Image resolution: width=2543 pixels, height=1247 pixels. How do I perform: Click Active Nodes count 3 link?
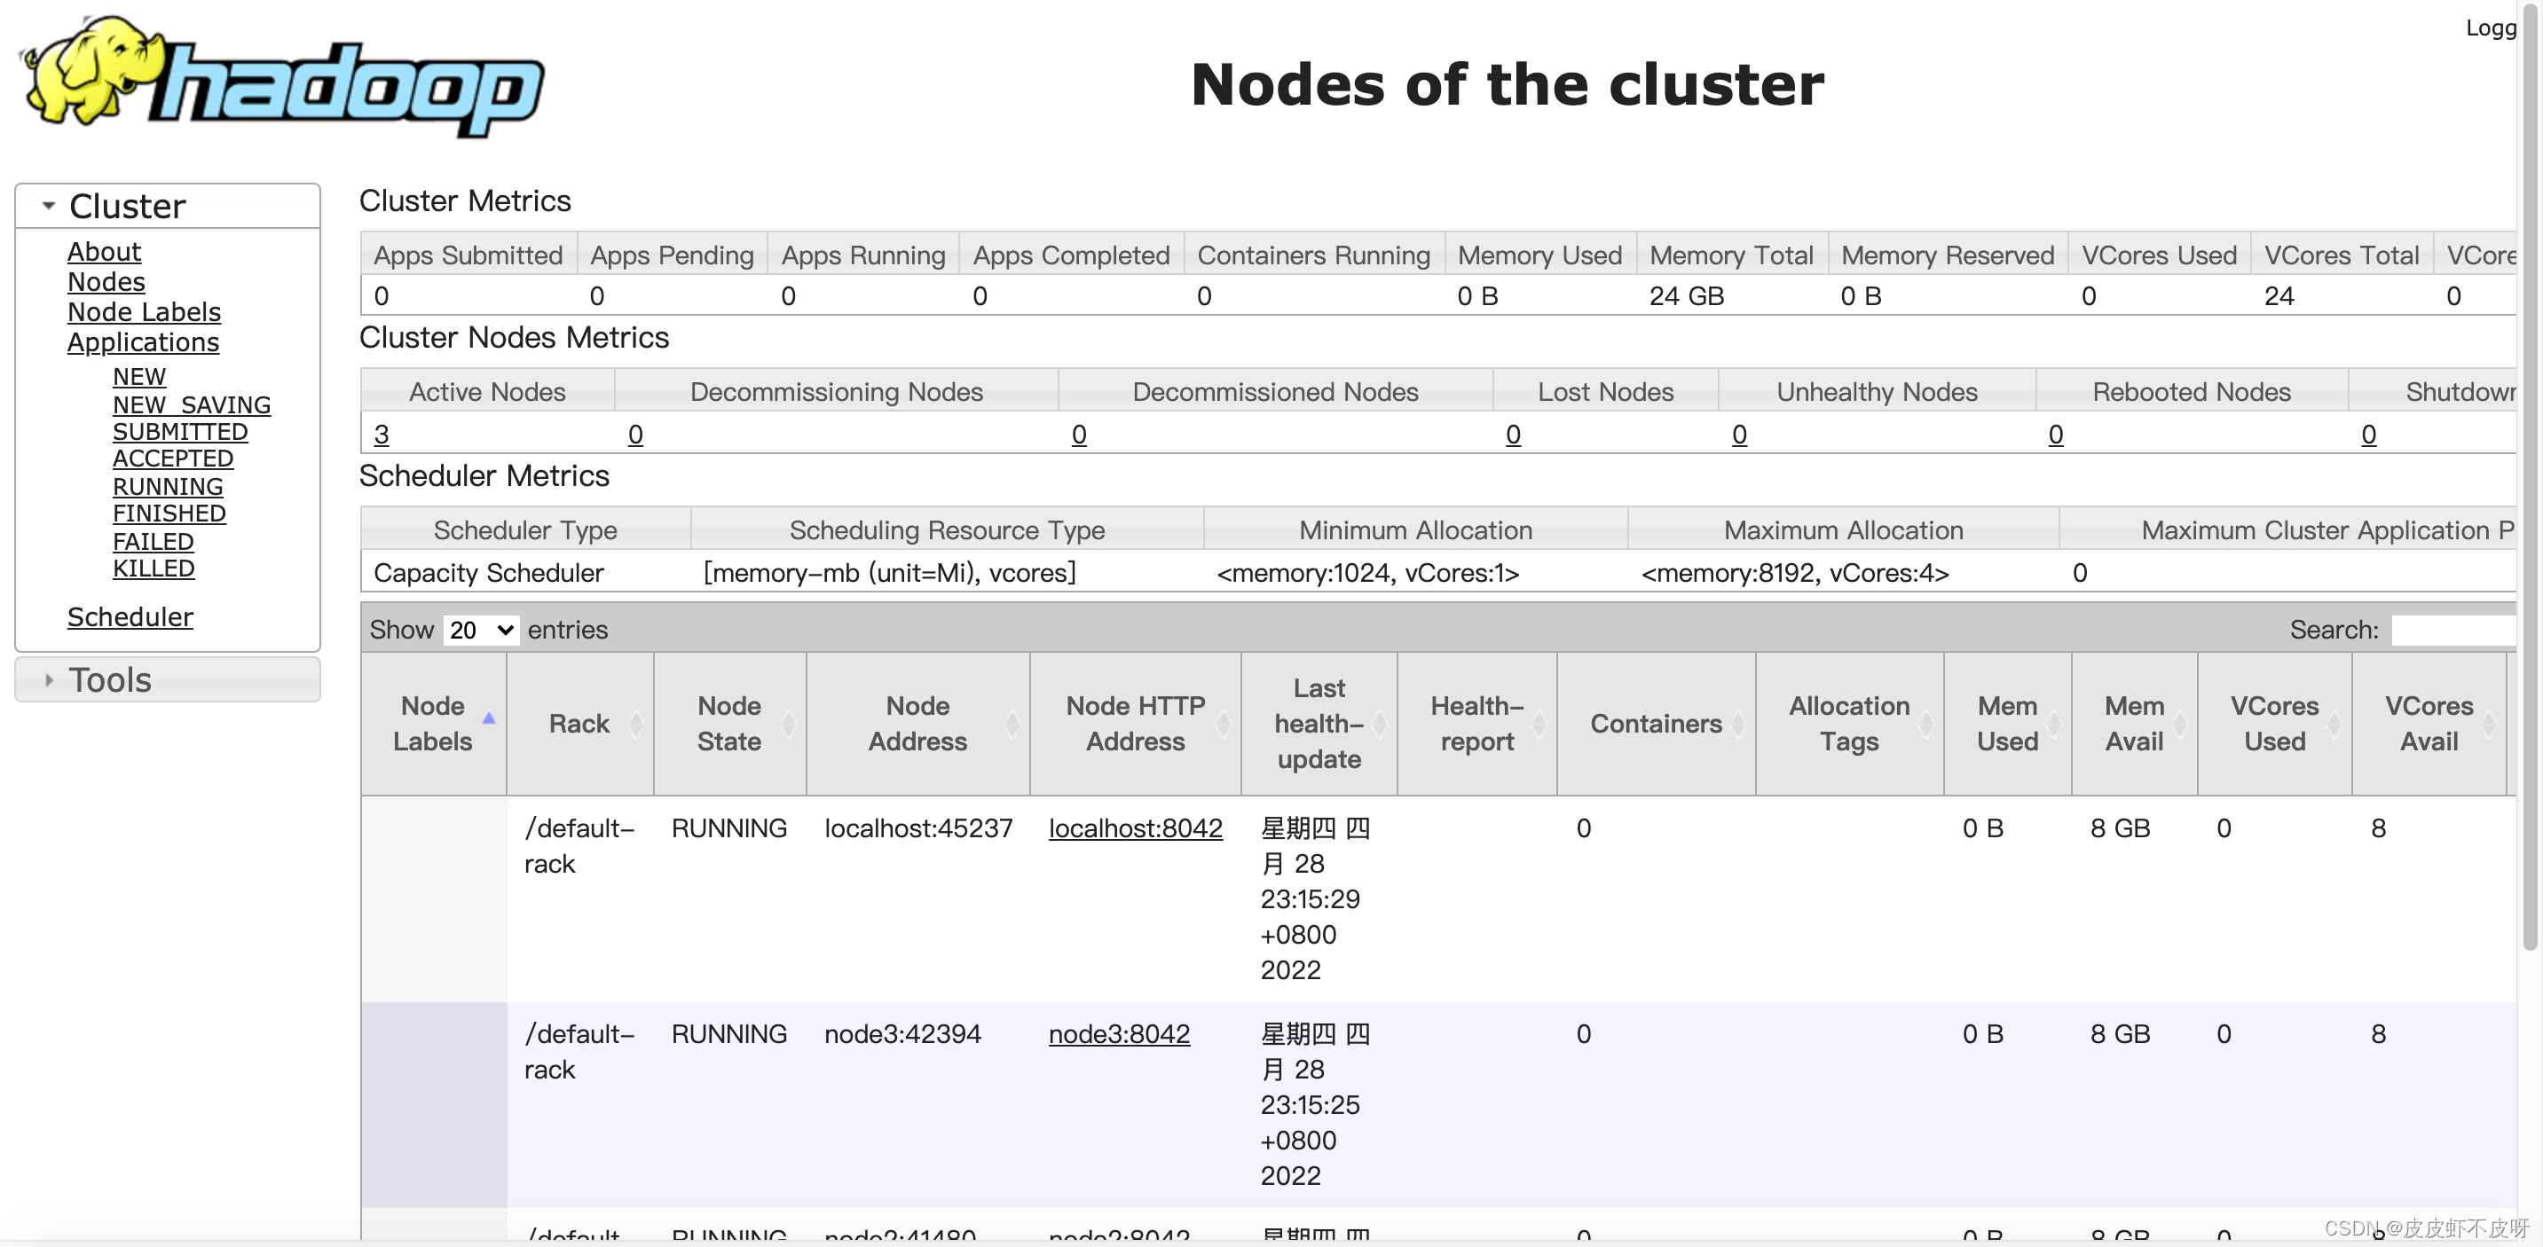[382, 434]
